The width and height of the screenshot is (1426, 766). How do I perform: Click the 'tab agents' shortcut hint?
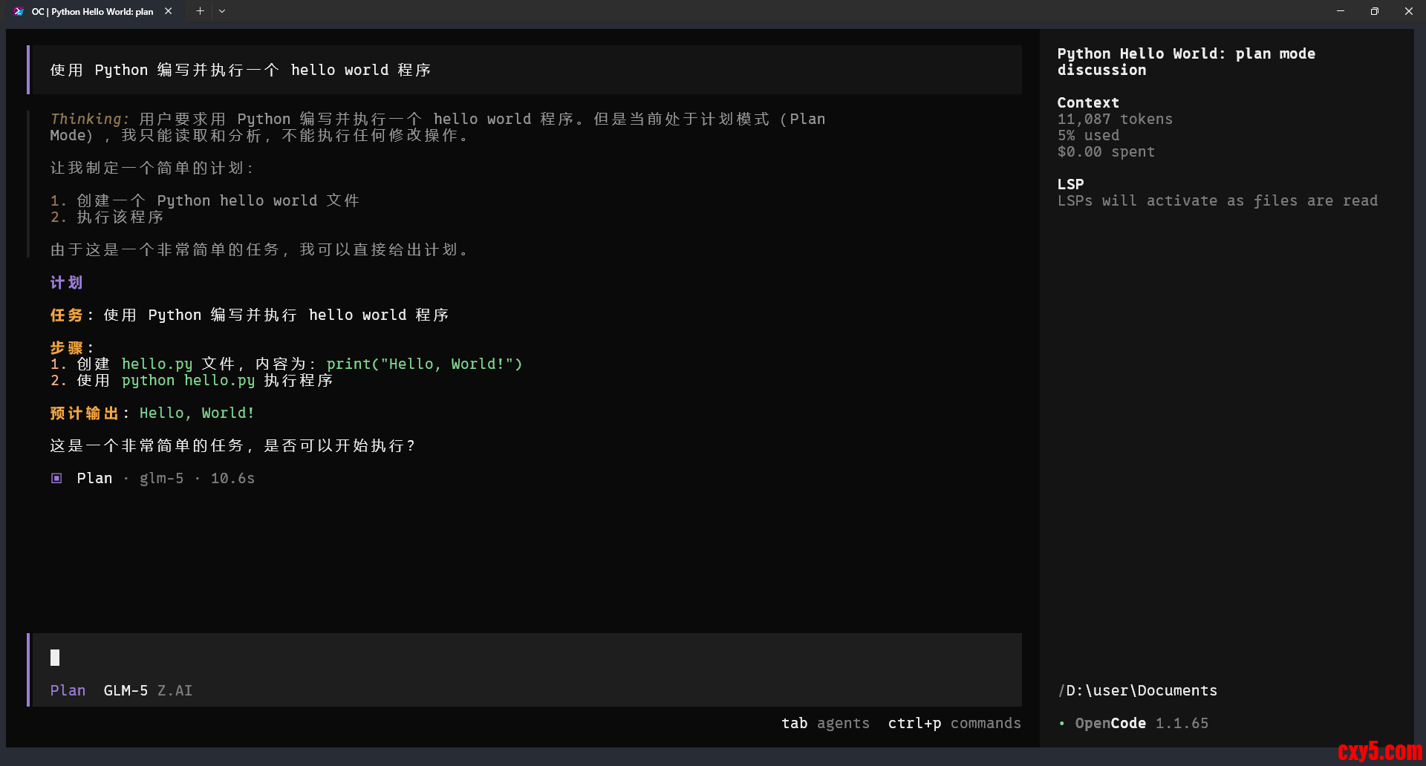825,723
